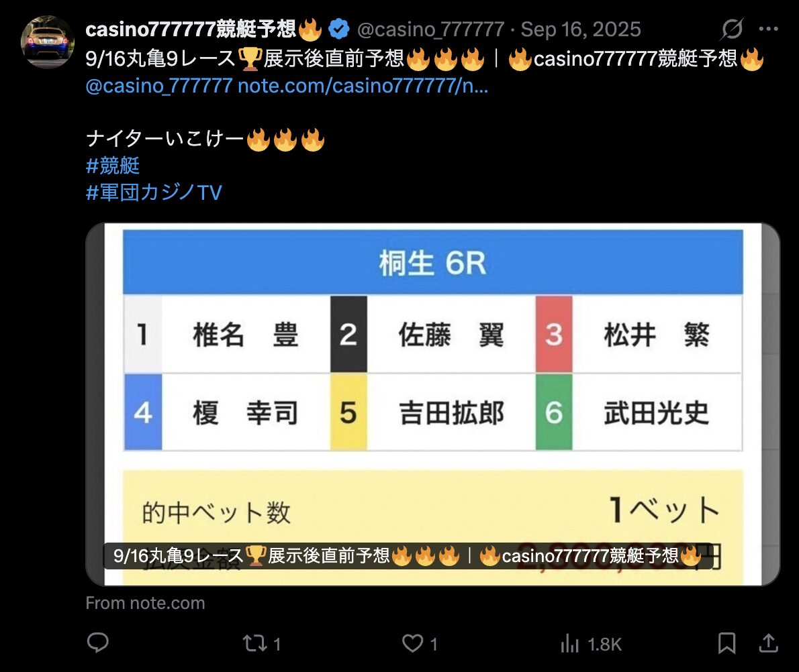Open the 桐生 6R link preview card image
799x672 pixels.
[x=432, y=404]
